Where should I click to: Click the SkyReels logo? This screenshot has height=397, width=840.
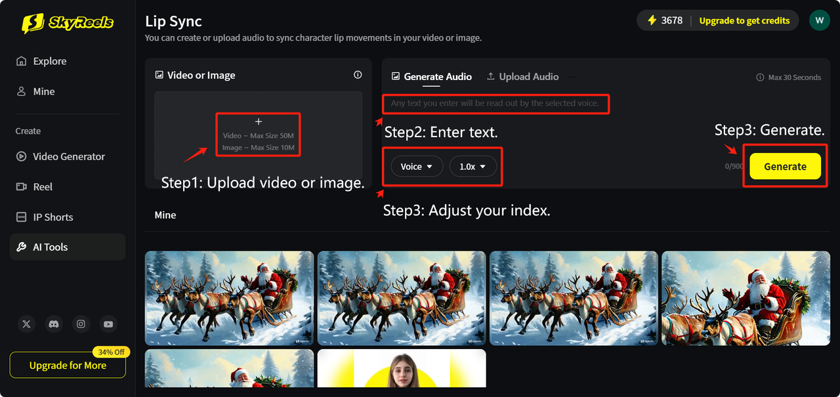(x=68, y=23)
